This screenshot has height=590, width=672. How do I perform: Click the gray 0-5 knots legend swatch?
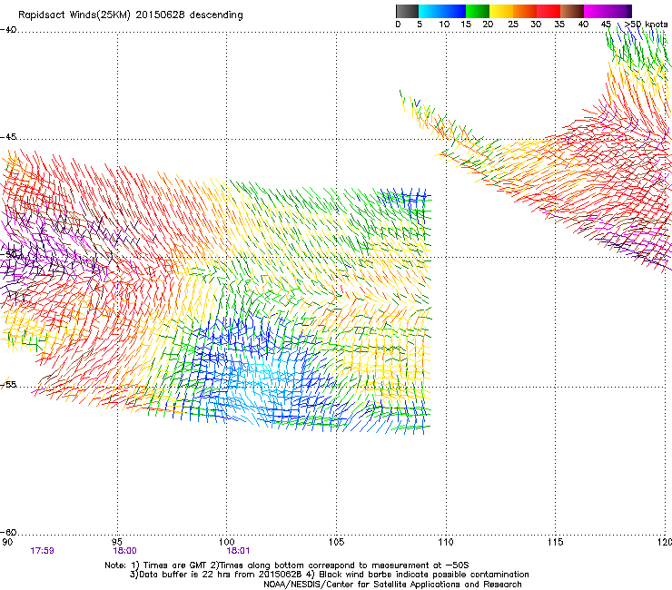tap(407, 11)
